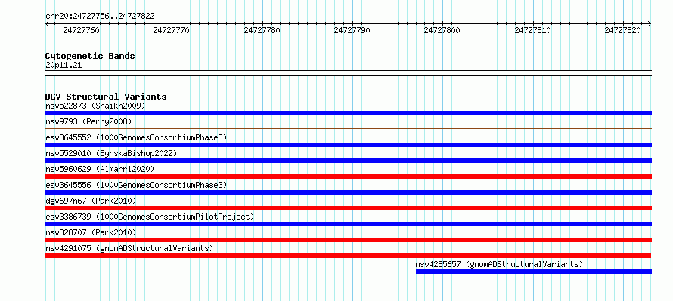Screen dimensions: 673x301
Task: Open the nsv5960629 (Almarri2020) variant label
Action: coord(100,169)
